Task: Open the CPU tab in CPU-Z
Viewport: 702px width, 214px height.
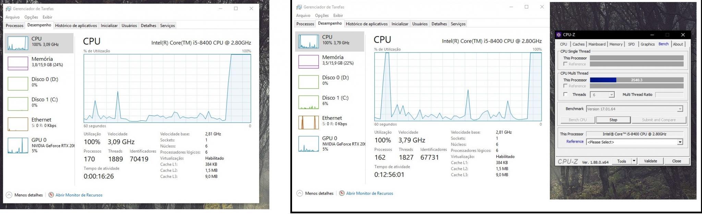Action: click(x=564, y=44)
